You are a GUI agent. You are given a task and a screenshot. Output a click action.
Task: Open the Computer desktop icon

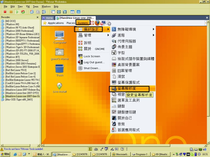tap(60, 37)
